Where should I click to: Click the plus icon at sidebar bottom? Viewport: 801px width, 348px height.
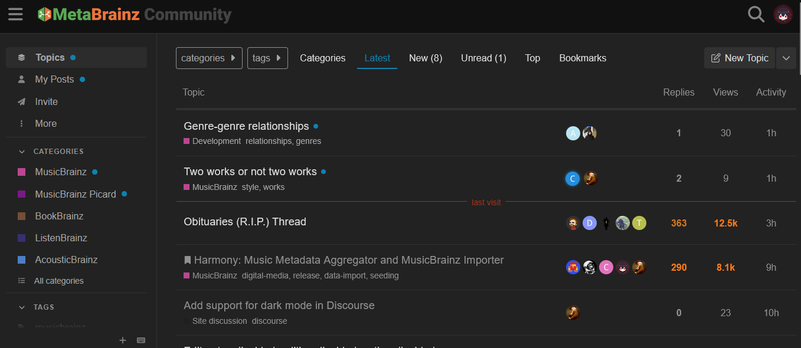point(123,340)
